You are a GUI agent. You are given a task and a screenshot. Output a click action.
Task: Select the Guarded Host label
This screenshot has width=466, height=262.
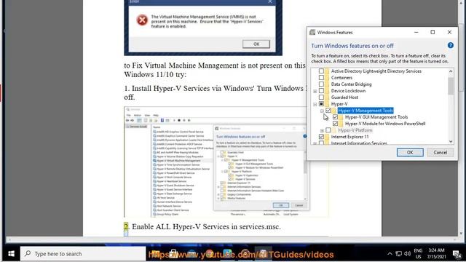pos(344,97)
